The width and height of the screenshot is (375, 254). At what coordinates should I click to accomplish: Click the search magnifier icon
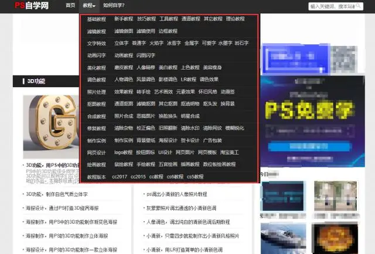click(358, 6)
